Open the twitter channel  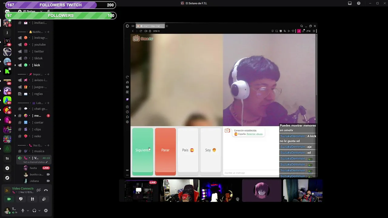33,51
